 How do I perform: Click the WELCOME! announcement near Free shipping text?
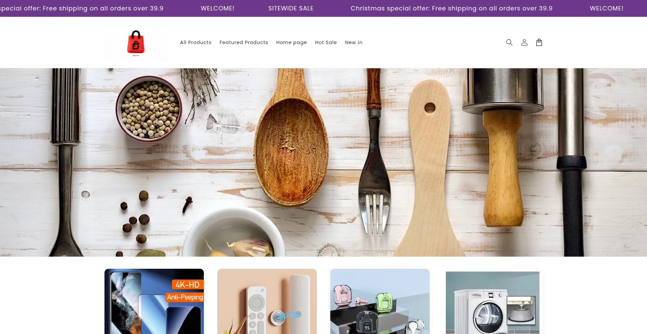click(217, 8)
